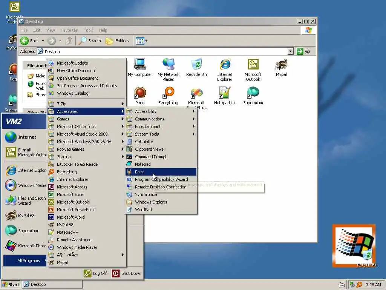Open Windows Catalog entry
Viewport: 386px width, 290px height.
(x=86, y=93)
